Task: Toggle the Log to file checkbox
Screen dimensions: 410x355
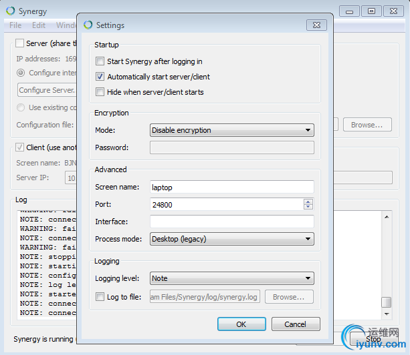Action: [x=100, y=297]
